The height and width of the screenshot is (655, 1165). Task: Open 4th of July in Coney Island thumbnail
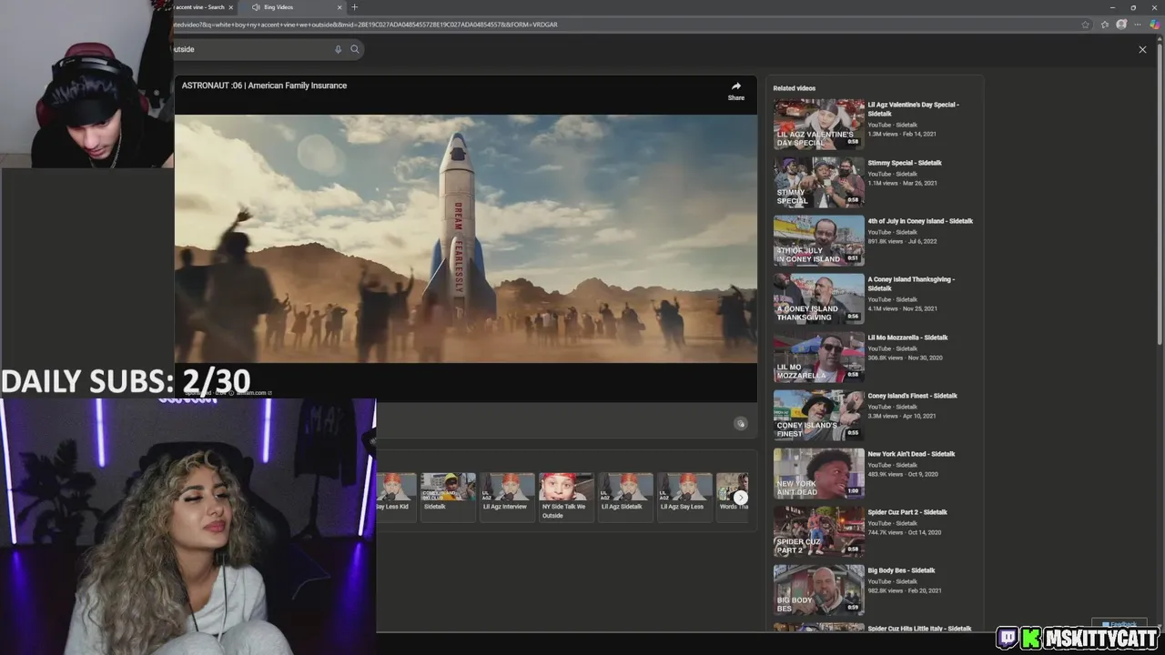tap(819, 240)
